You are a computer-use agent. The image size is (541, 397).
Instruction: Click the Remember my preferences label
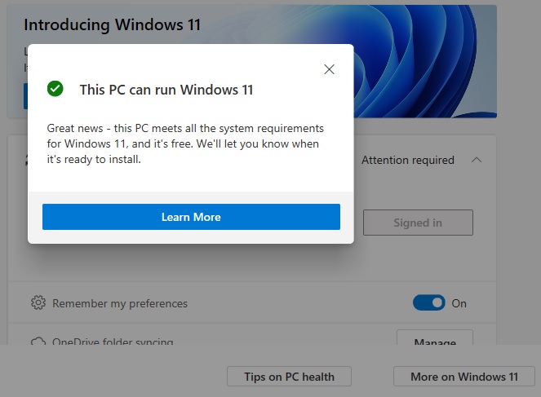[x=120, y=303]
